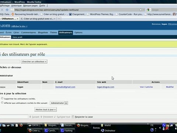177x133 pixels.
Task: Click the Modifier link for logan
Action: click(x=170, y=87)
